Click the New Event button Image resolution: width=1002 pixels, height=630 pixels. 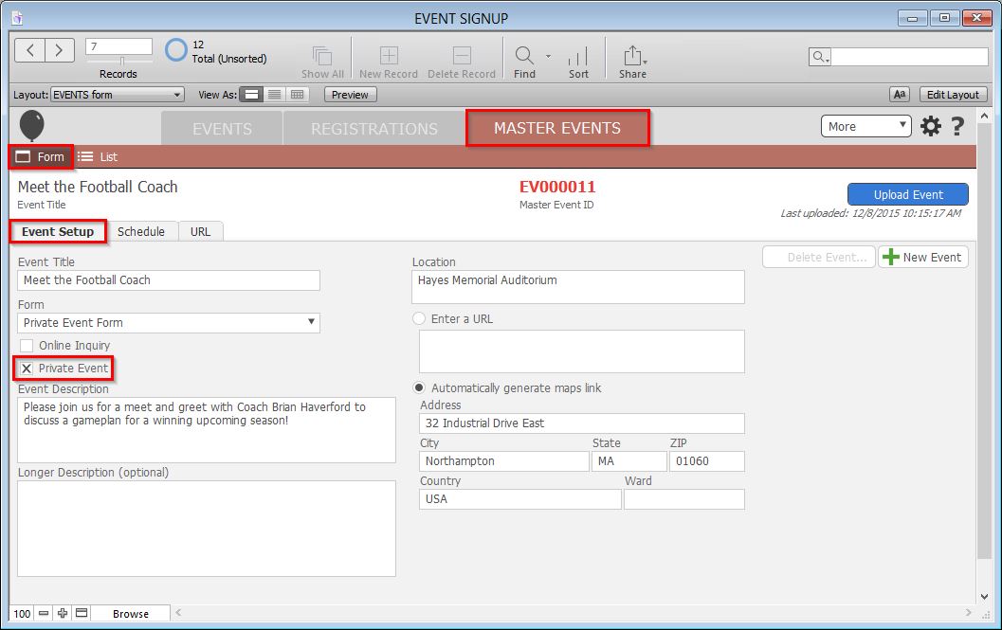coord(922,257)
